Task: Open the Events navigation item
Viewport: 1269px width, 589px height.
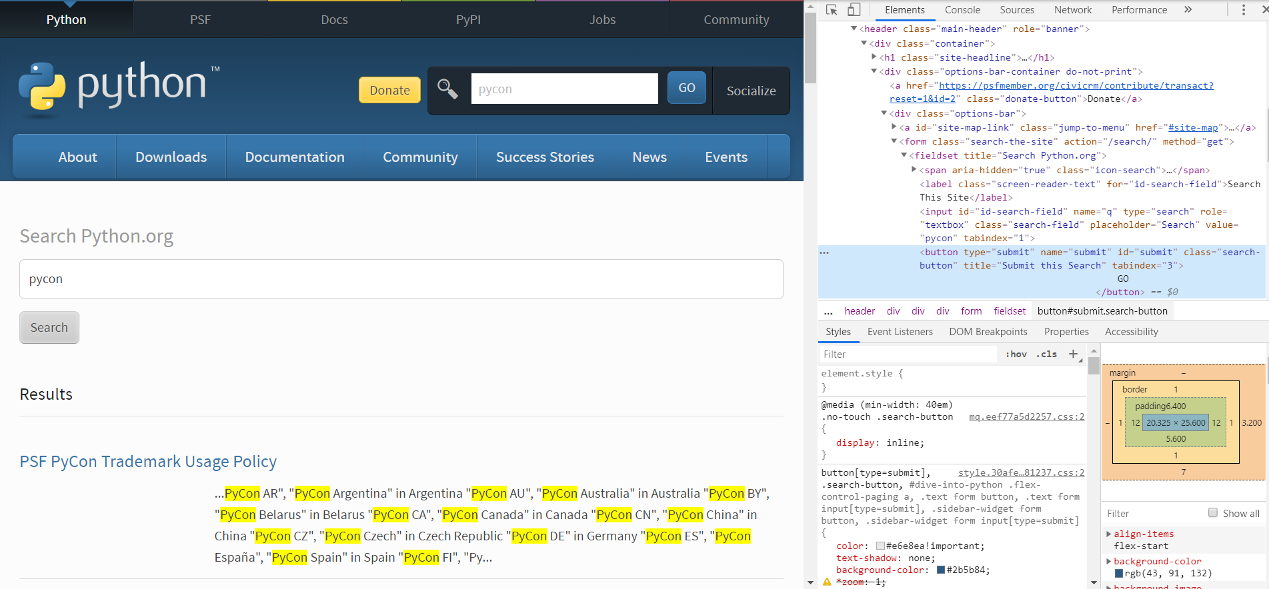Action: point(726,157)
